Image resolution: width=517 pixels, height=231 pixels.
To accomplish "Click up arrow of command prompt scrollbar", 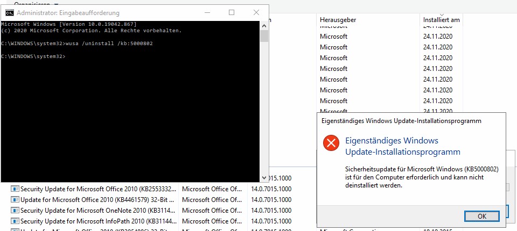I will tap(264, 25).
